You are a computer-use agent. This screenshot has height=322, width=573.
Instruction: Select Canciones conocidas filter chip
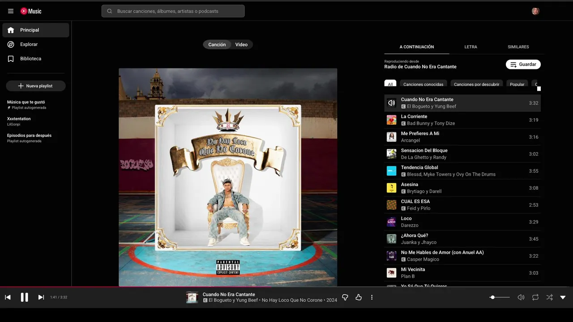(x=423, y=84)
